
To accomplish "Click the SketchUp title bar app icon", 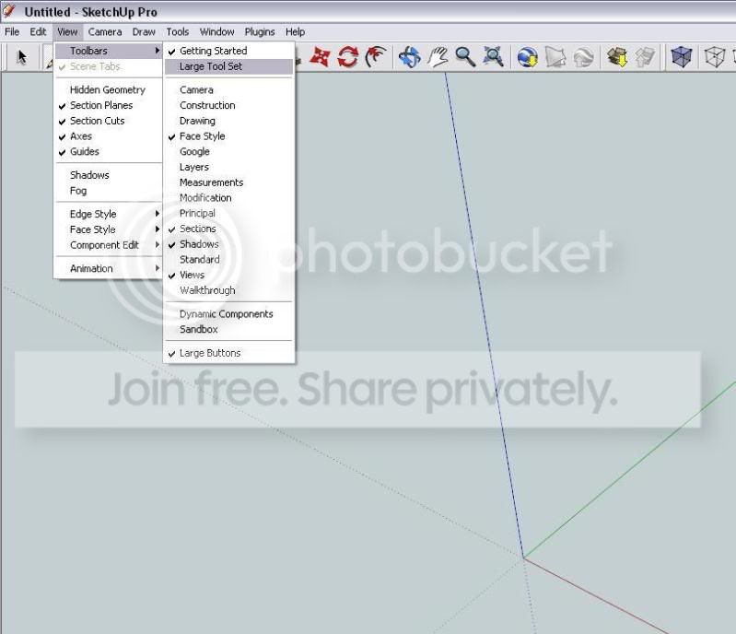I will coord(9,11).
